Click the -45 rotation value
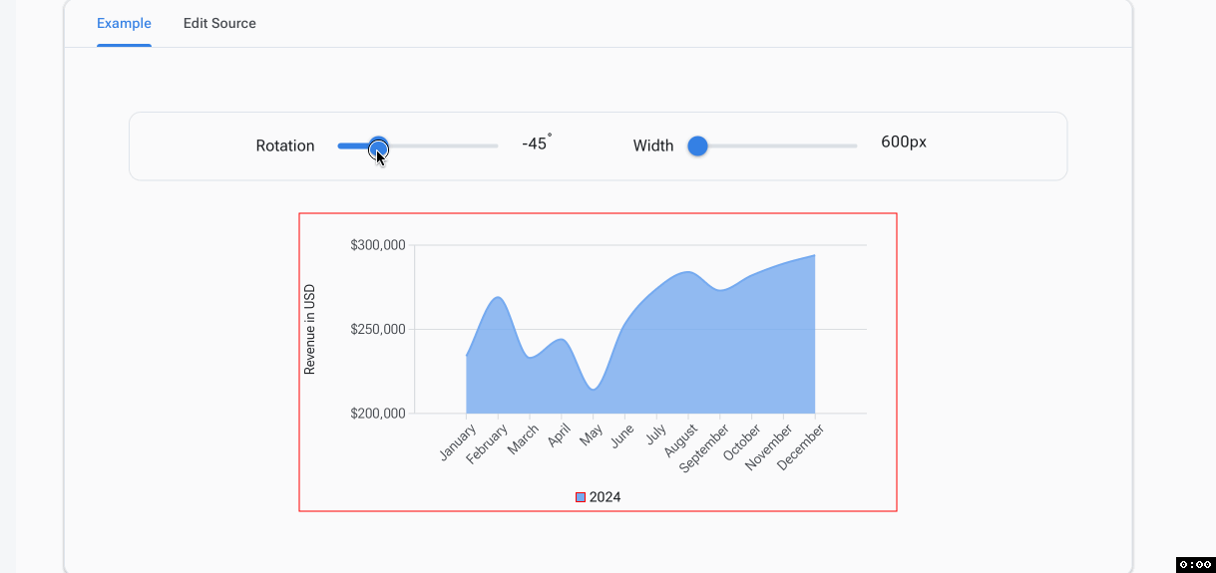This screenshot has width=1216, height=573. pyautogui.click(x=537, y=143)
